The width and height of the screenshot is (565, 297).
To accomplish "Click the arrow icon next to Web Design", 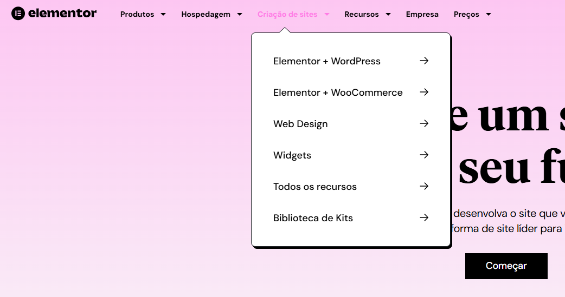I will tap(424, 123).
